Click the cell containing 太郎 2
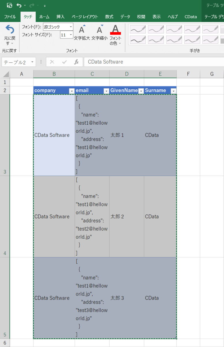224x347 pixels. pyautogui.click(x=127, y=217)
